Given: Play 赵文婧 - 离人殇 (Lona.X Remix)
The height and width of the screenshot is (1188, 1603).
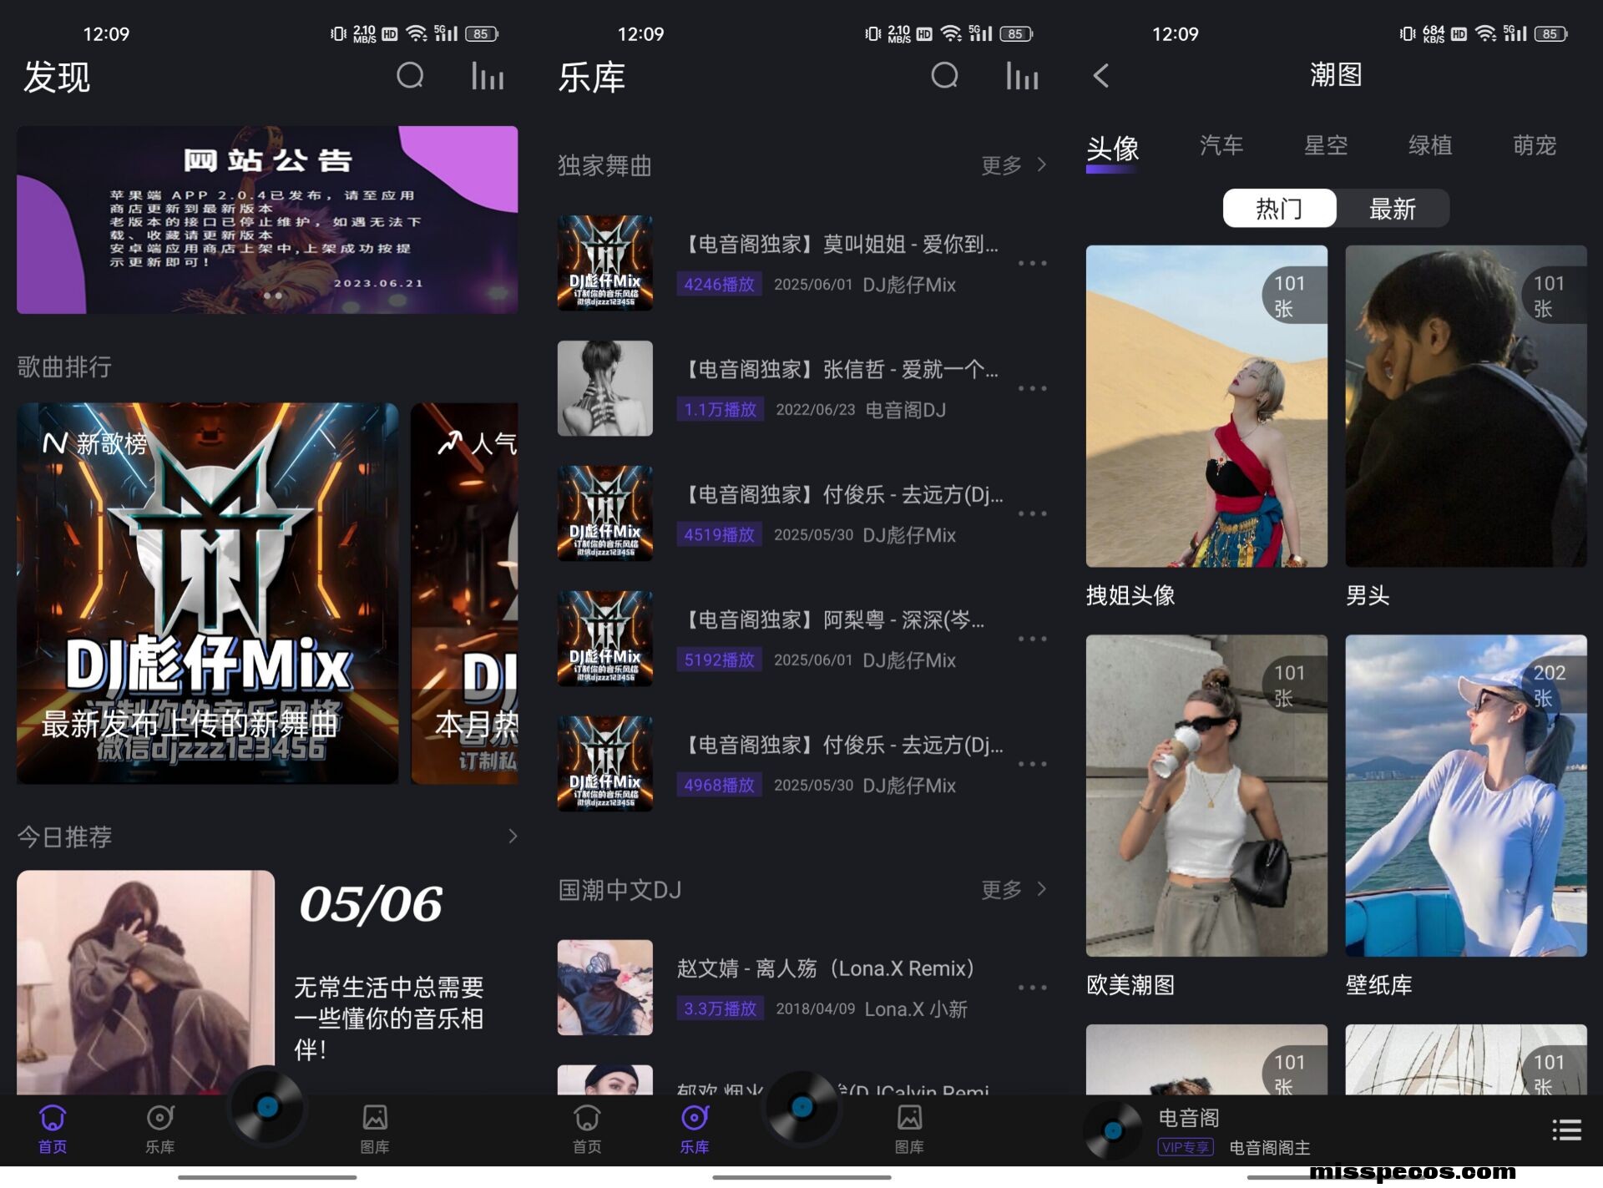Looking at the screenshot, I should click(825, 968).
